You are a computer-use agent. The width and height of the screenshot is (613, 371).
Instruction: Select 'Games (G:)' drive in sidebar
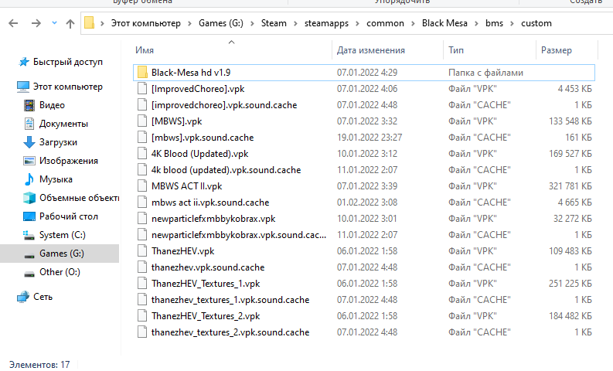point(61,254)
